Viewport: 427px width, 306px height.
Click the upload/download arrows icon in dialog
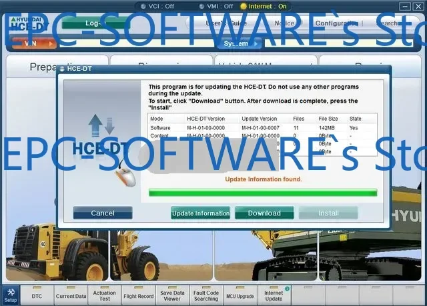pos(101,125)
